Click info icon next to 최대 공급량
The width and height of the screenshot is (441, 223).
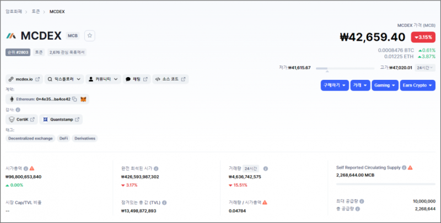coord(362,202)
